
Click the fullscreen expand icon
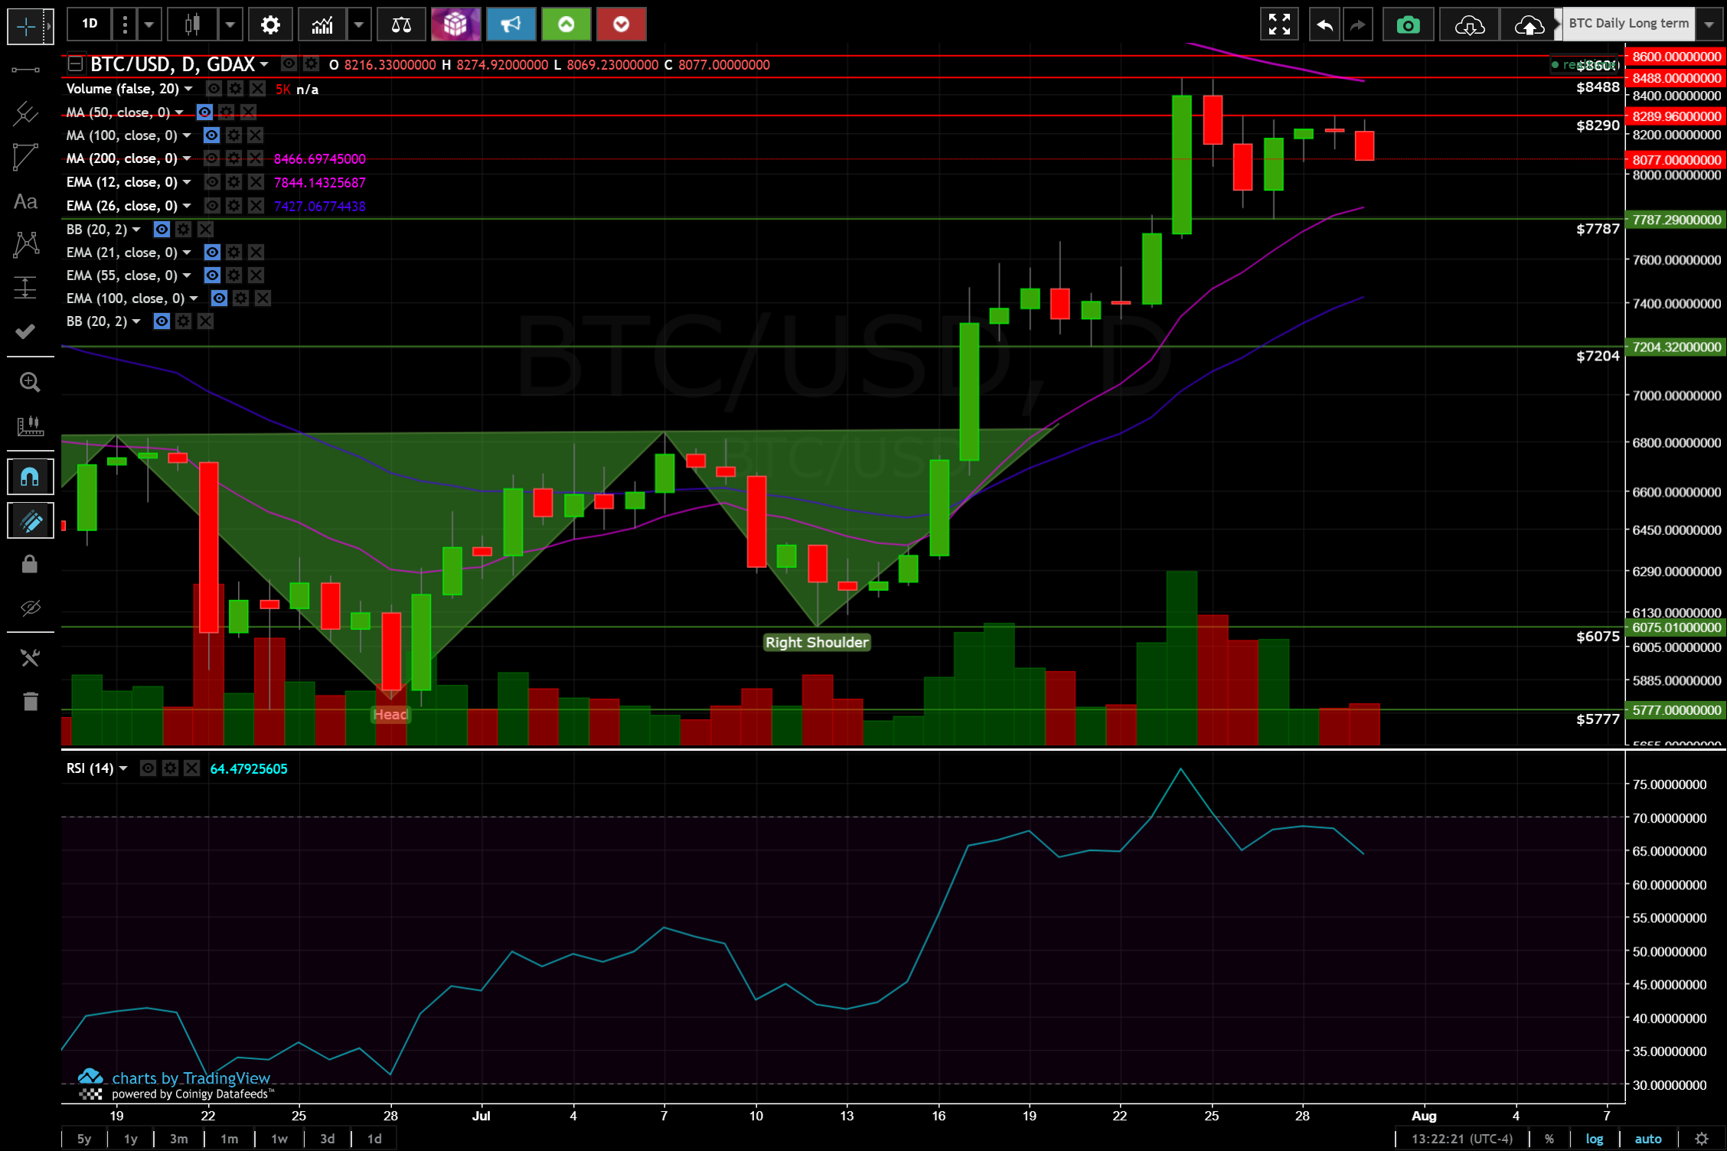tap(1279, 25)
